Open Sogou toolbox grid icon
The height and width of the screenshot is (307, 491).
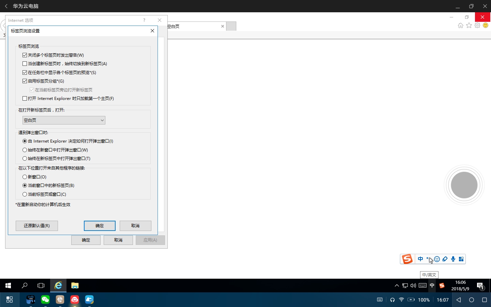(461, 259)
